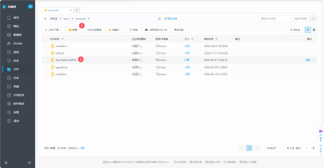This screenshot has width=324, height=168.
Task: Open 使用手册 footer link
Action: (196, 162)
